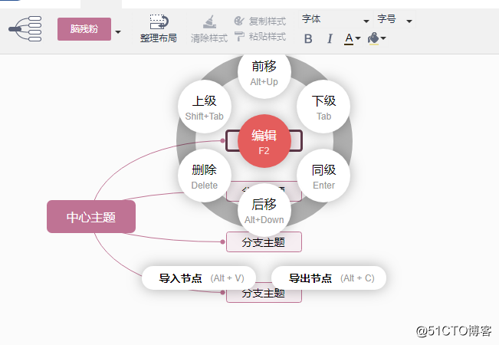
Task: Select the 中心主题 root node
Action: pyautogui.click(x=91, y=217)
